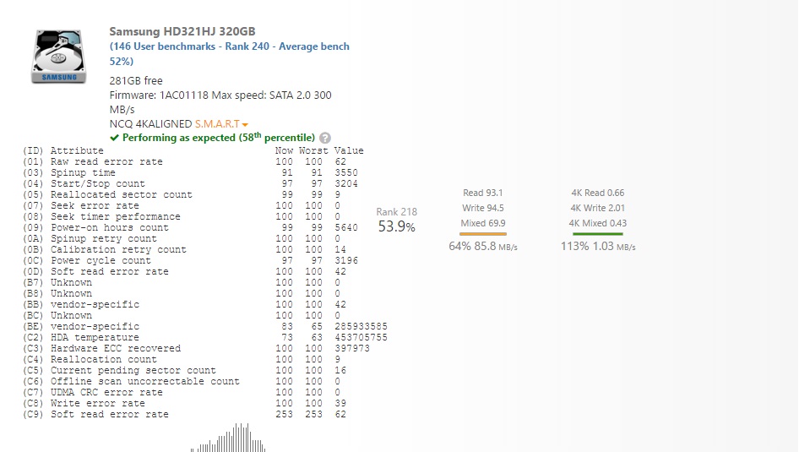Click the Power cycle count row
This screenshot has height=452, width=799.
tap(190, 260)
